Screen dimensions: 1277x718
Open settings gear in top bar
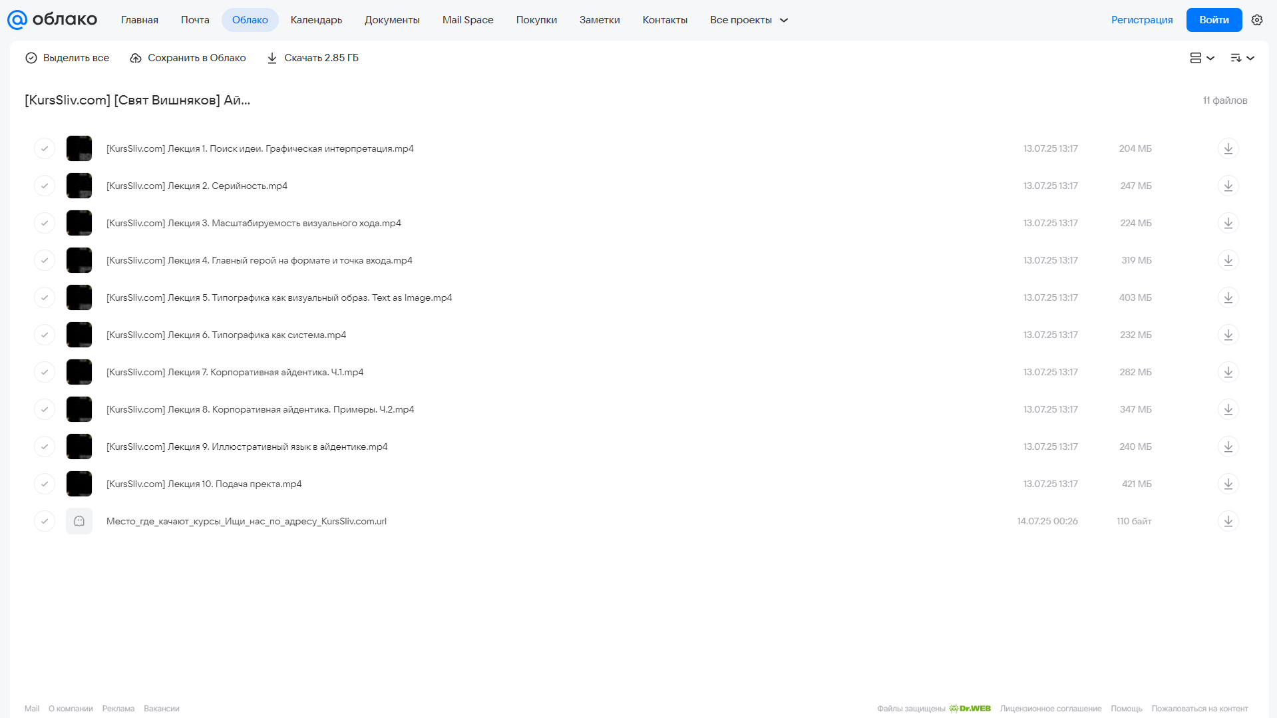(x=1257, y=20)
